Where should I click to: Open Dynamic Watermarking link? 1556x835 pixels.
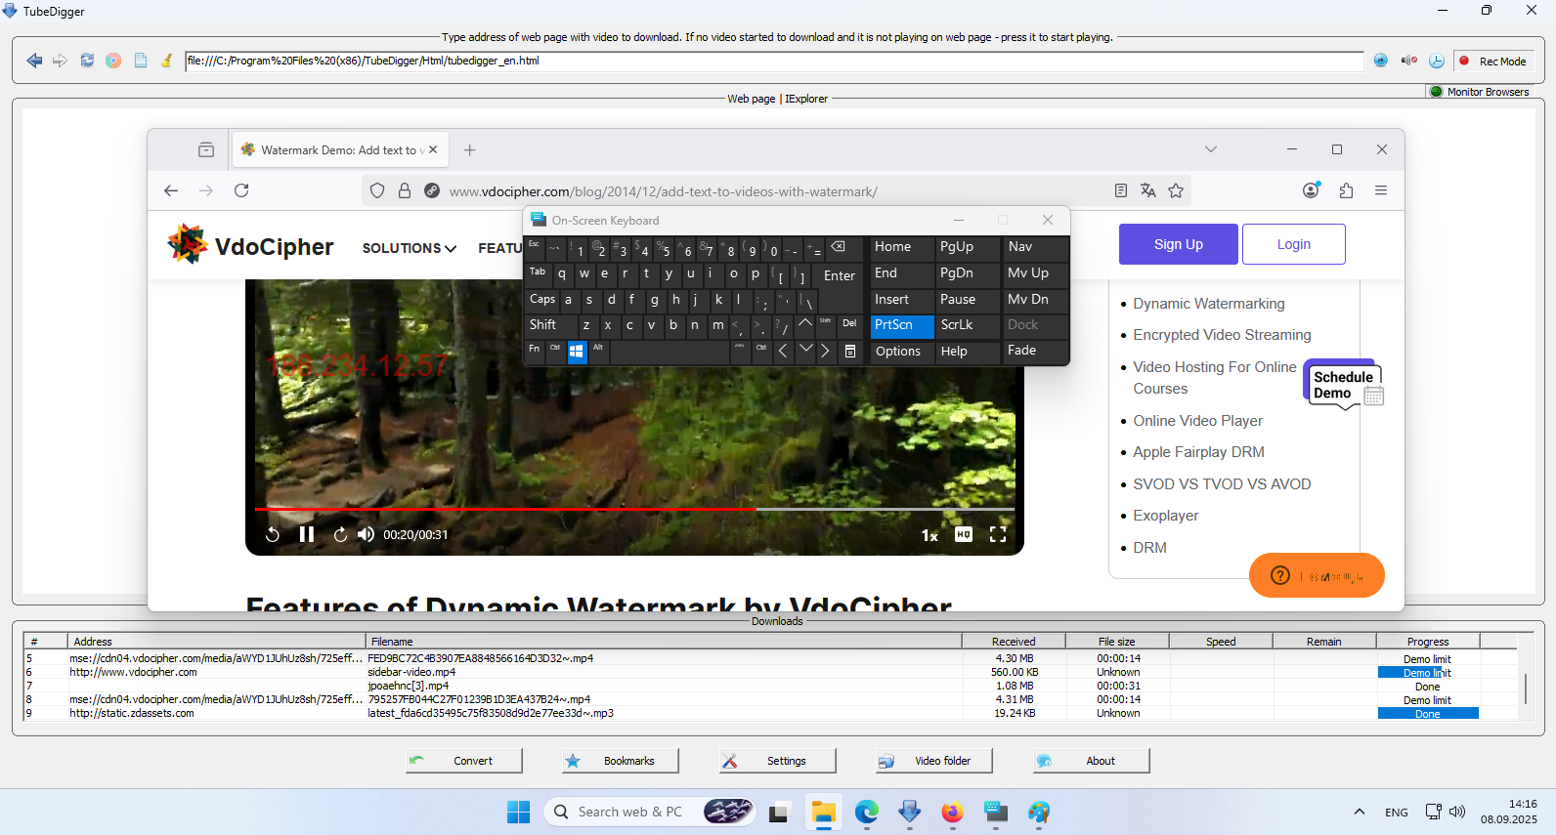[1209, 304]
